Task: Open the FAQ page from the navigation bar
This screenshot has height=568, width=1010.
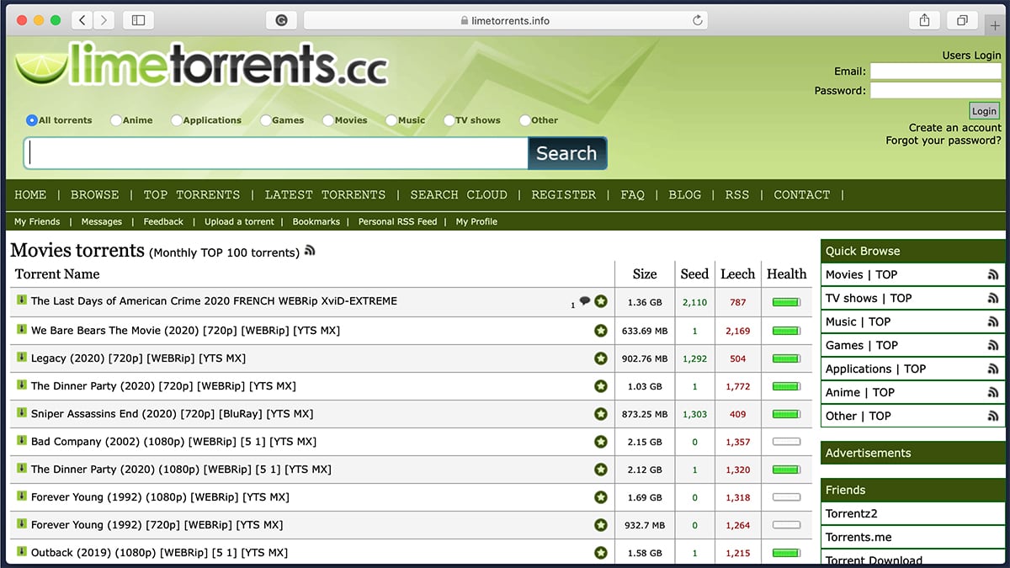Action: point(632,194)
